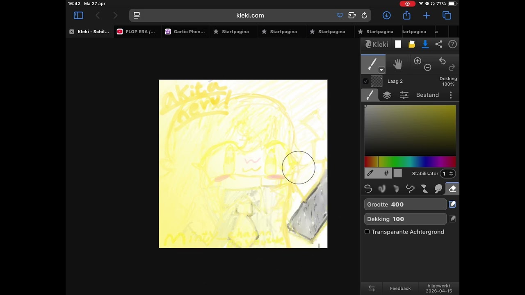Pick a color with the eyedropper
The image size is (525, 295).
click(370, 173)
